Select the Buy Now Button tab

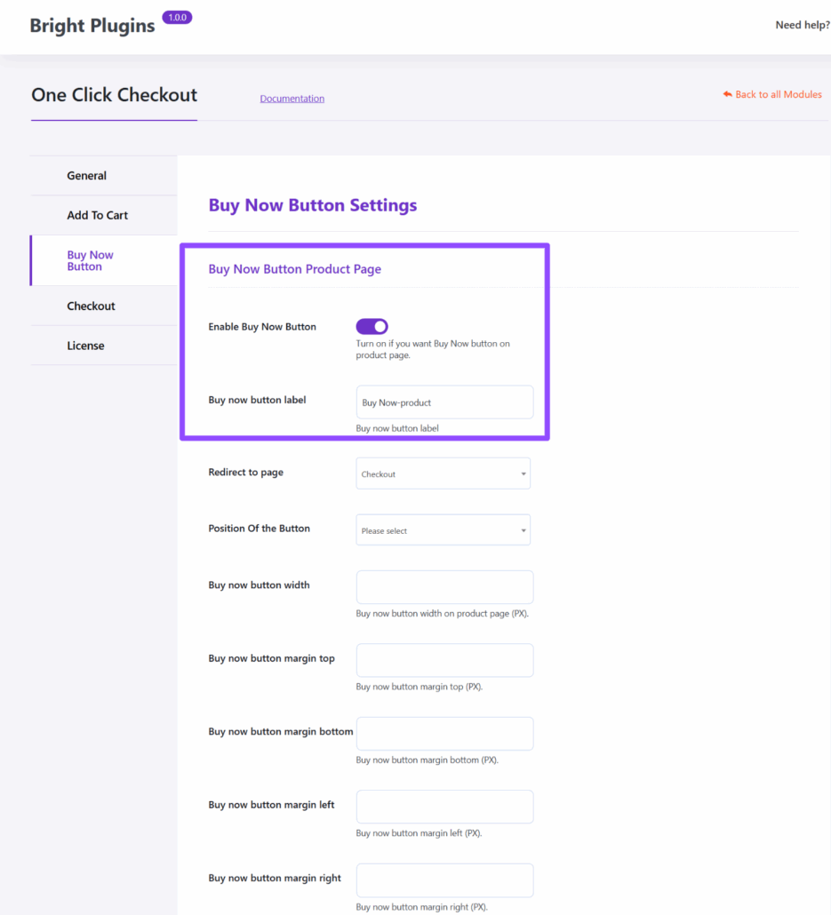pyautogui.click(x=91, y=260)
